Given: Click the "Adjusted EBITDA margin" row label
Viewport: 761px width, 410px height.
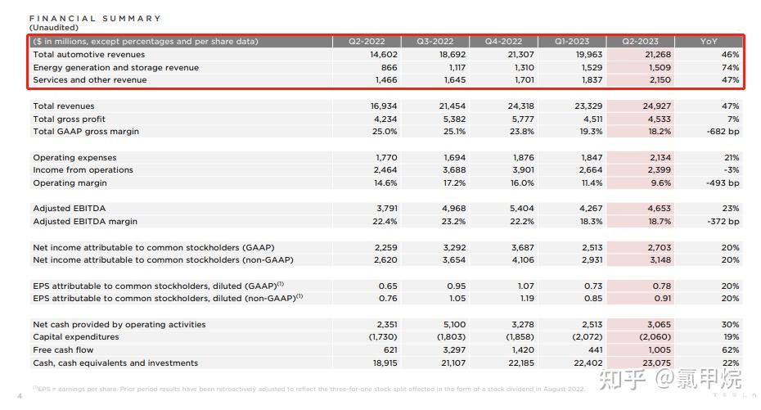Looking at the screenshot, I should pyautogui.click(x=85, y=222).
